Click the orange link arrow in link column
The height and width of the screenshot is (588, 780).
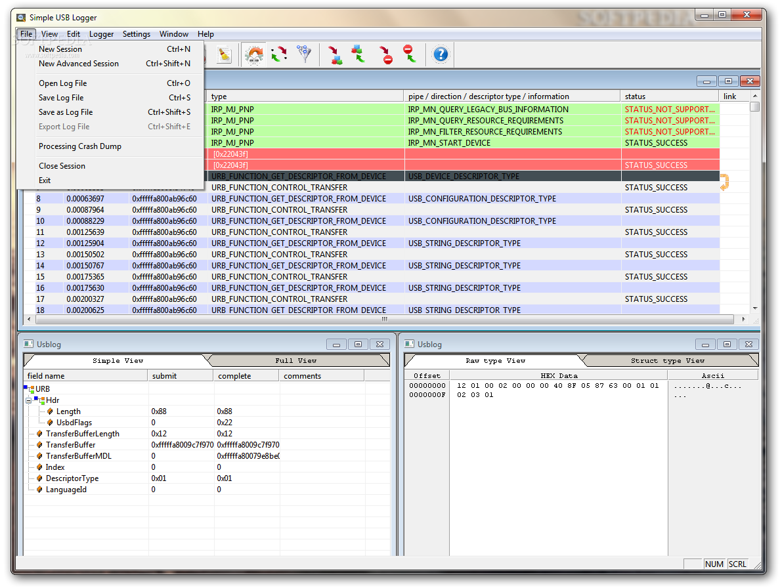(724, 182)
